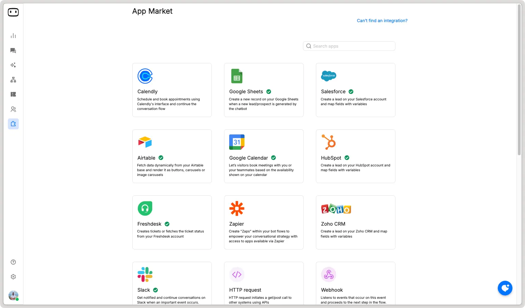This screenshot has height=308, width=525.
Task: Open the Audience people icon
Action: pos(13,109)
